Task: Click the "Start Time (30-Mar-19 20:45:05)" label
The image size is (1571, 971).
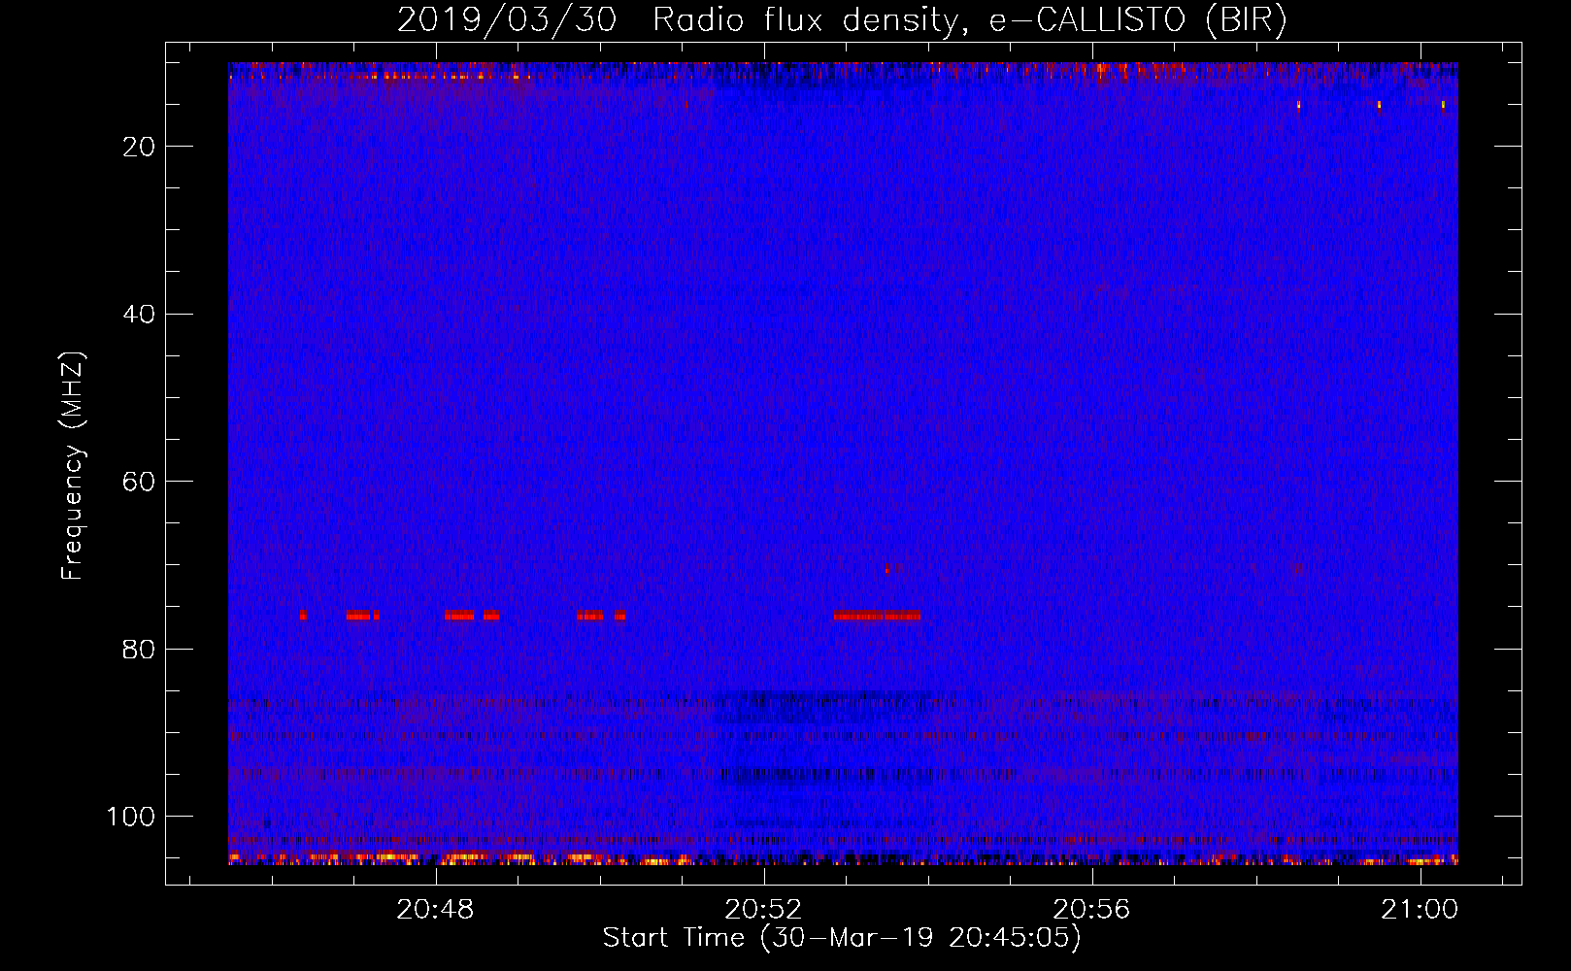Action: [842, 938]
